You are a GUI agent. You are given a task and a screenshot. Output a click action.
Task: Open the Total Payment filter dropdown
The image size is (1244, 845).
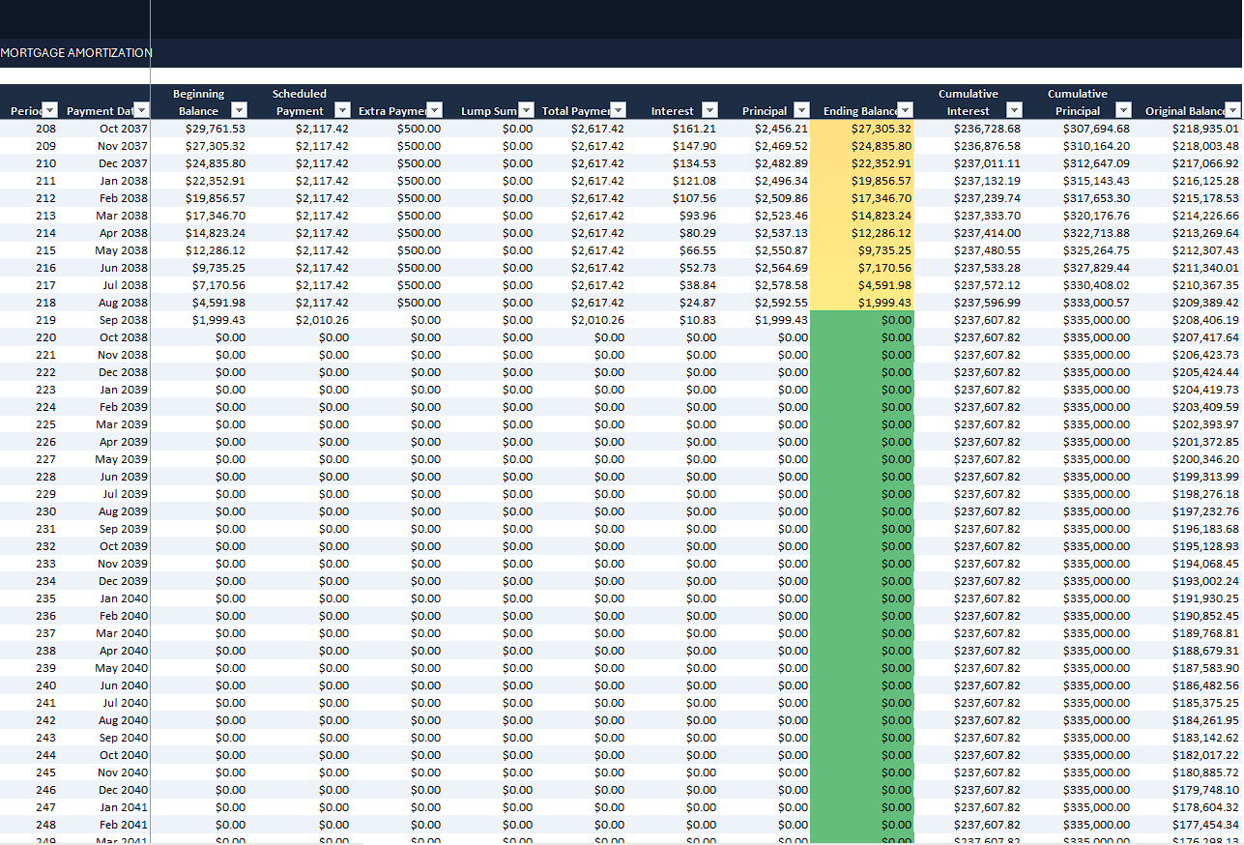point(619,110)
